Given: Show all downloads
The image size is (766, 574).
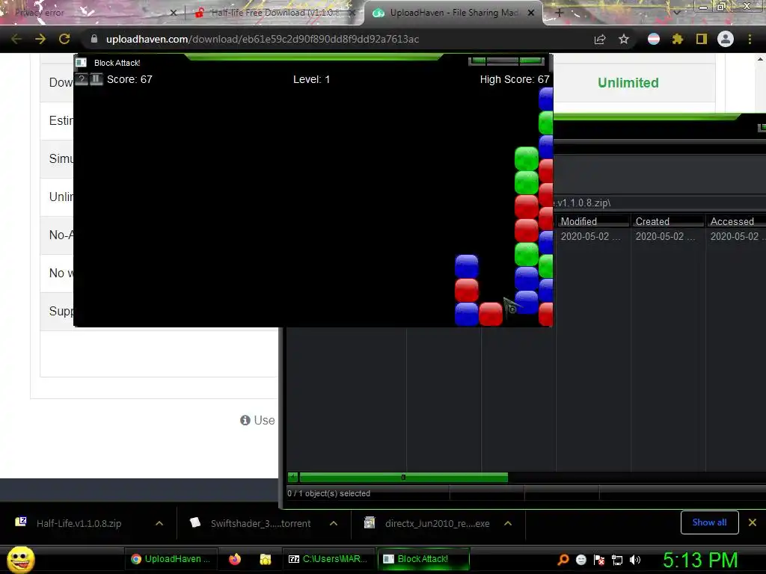Looking at the screenshot, I should 709,522.
